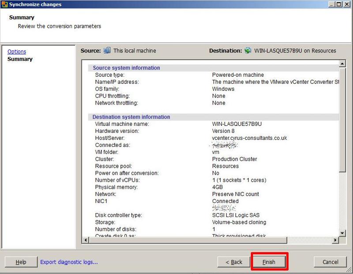Click the vertical scrollbar thumb

tap(342, 120)
